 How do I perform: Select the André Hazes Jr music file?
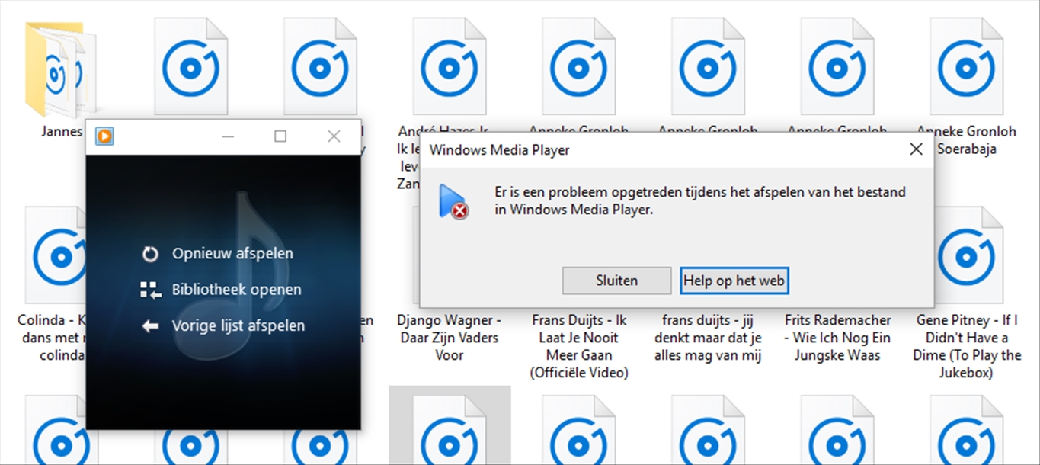click(x=450, y=66)
